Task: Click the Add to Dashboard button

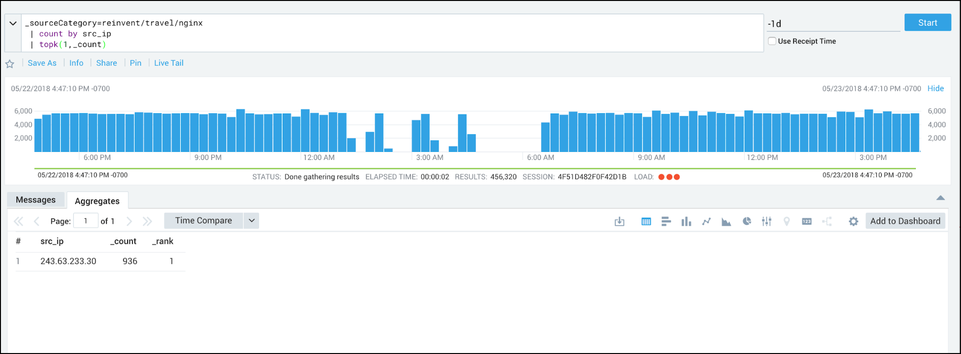Action: tap(905, 221)
